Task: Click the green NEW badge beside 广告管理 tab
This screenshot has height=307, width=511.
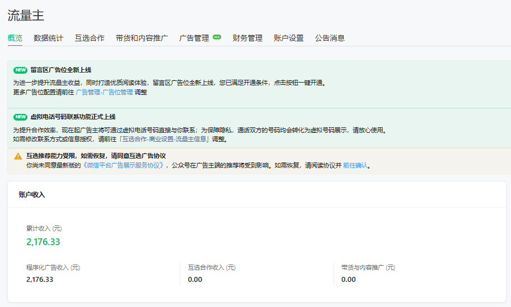Action: (217, 37)
